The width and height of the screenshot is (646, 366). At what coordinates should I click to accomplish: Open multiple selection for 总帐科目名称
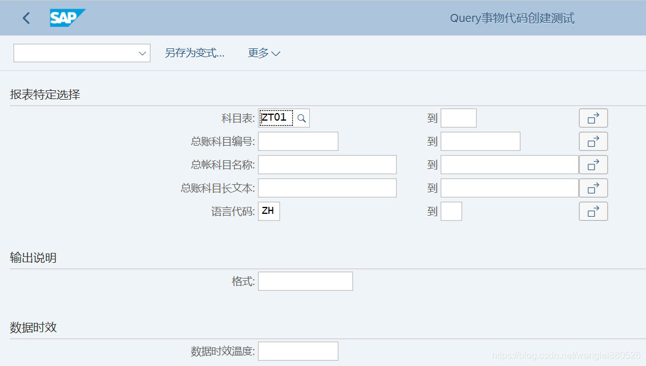coord(593,164)
